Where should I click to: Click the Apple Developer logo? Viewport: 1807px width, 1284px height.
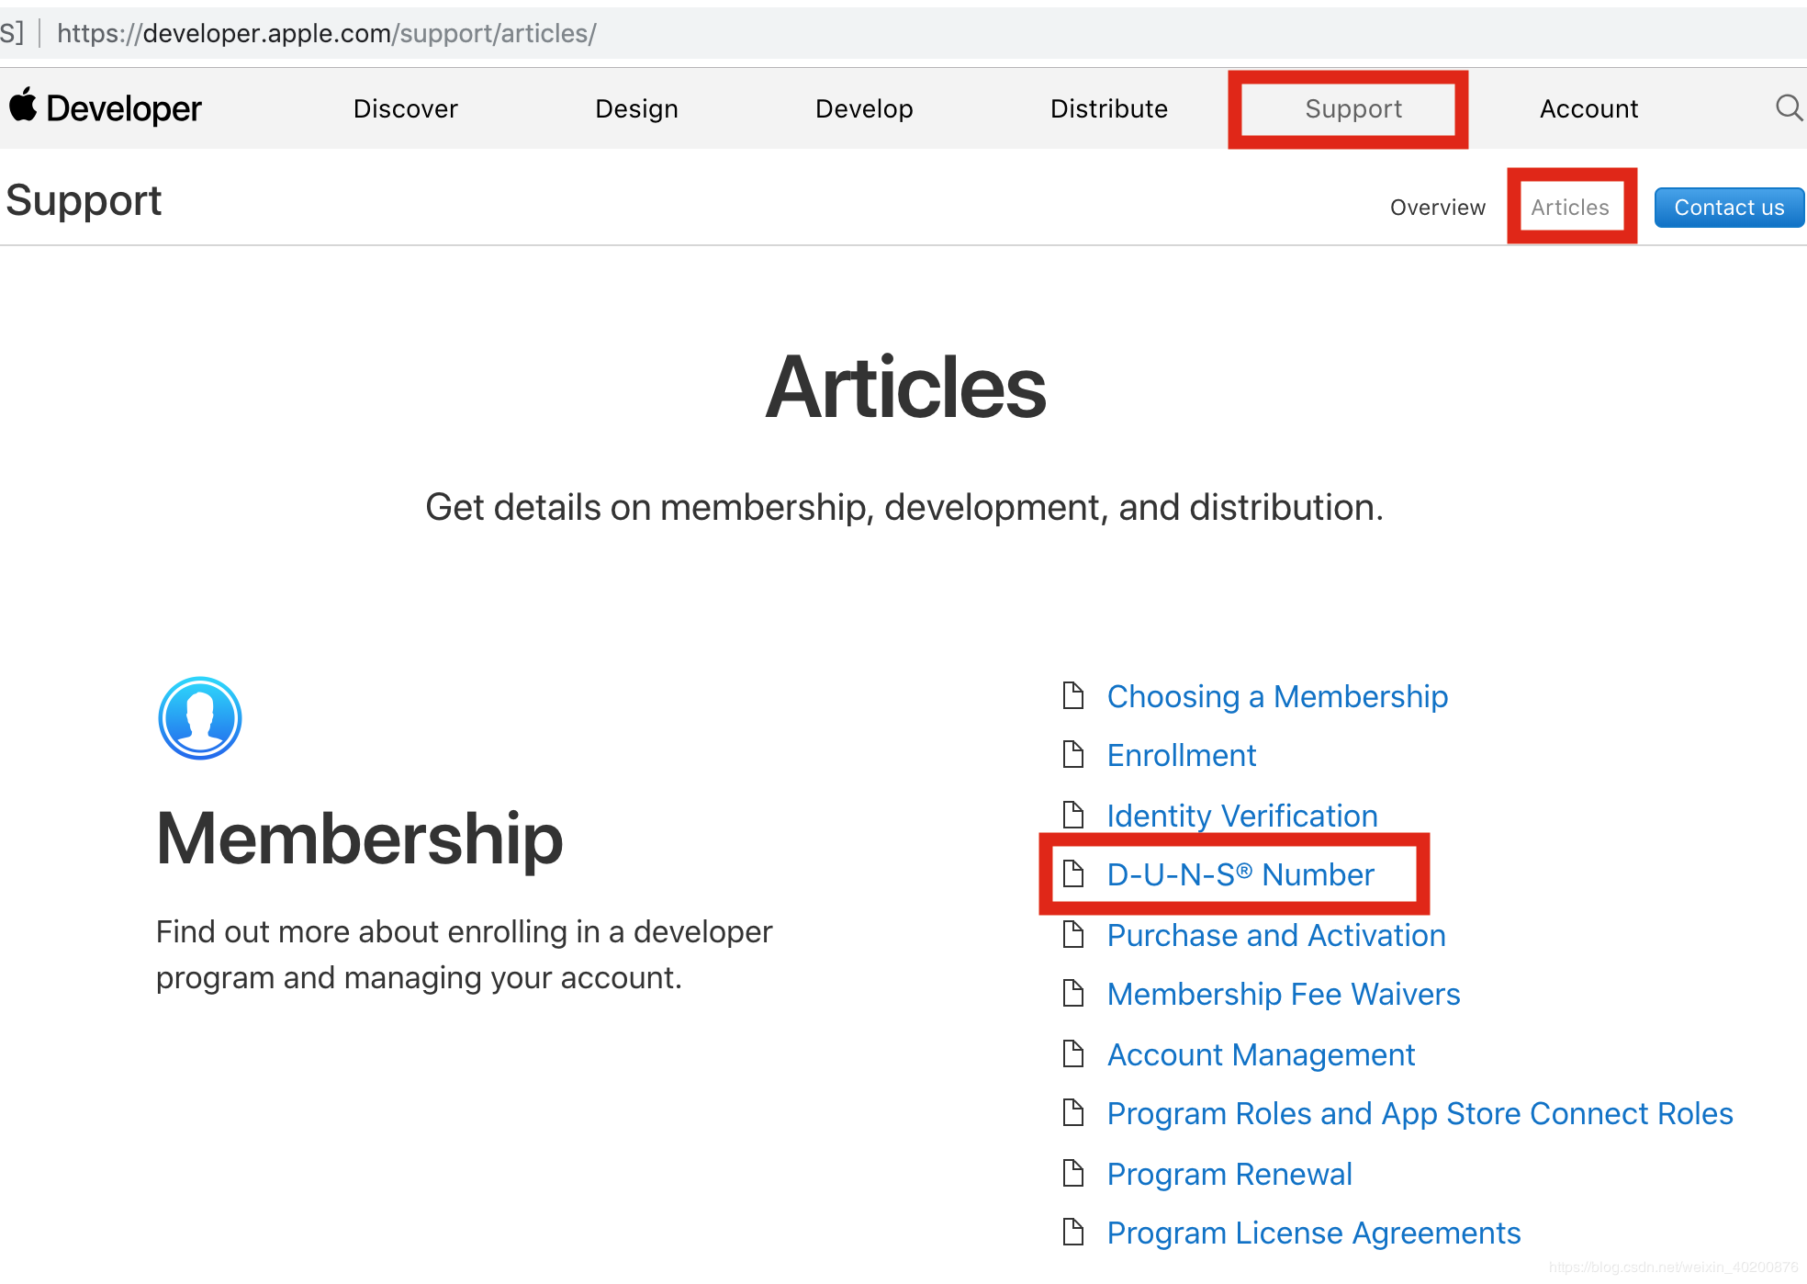106,108
